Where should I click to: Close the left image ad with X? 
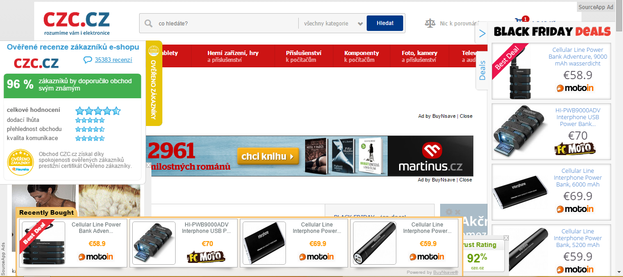coord(148,166)
